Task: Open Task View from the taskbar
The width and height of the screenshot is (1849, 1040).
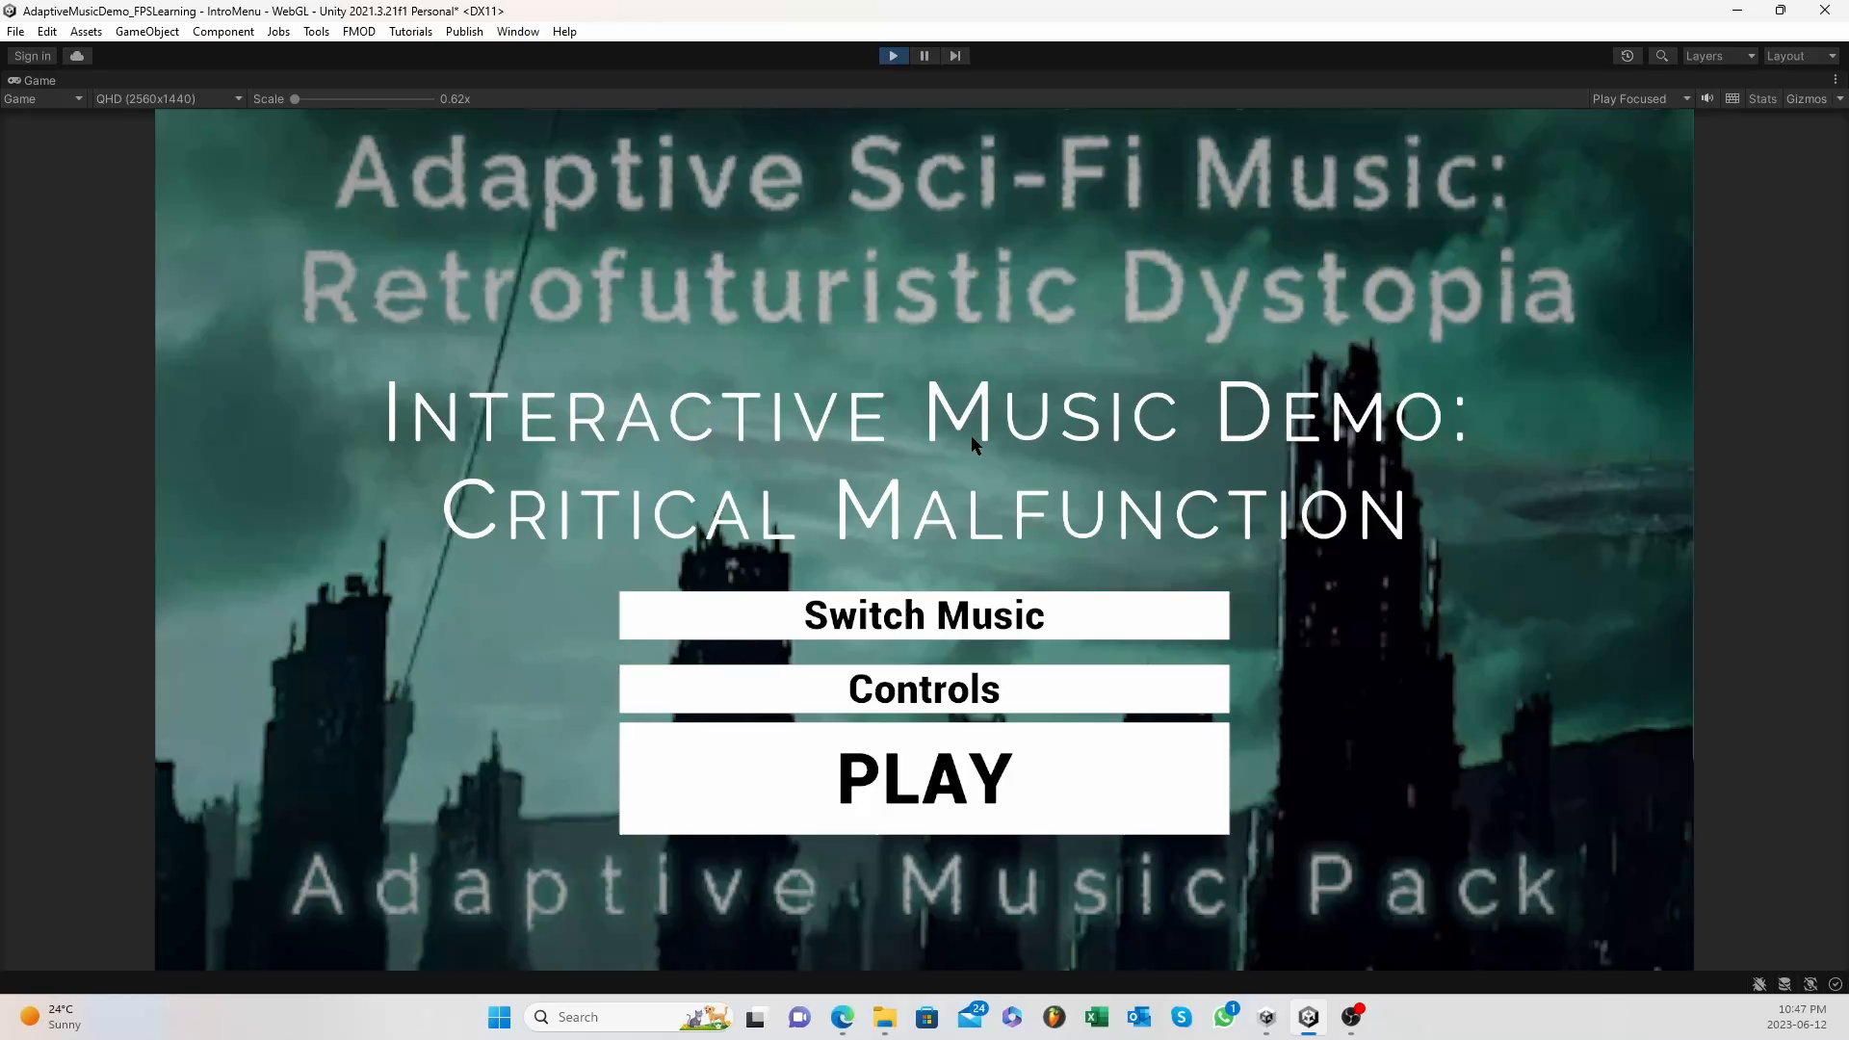Action: click(756, 1017)
